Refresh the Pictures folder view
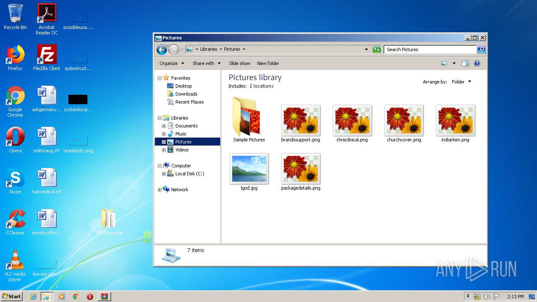The height and width of the screenshot is (302, 537). (x=377, y=49)
